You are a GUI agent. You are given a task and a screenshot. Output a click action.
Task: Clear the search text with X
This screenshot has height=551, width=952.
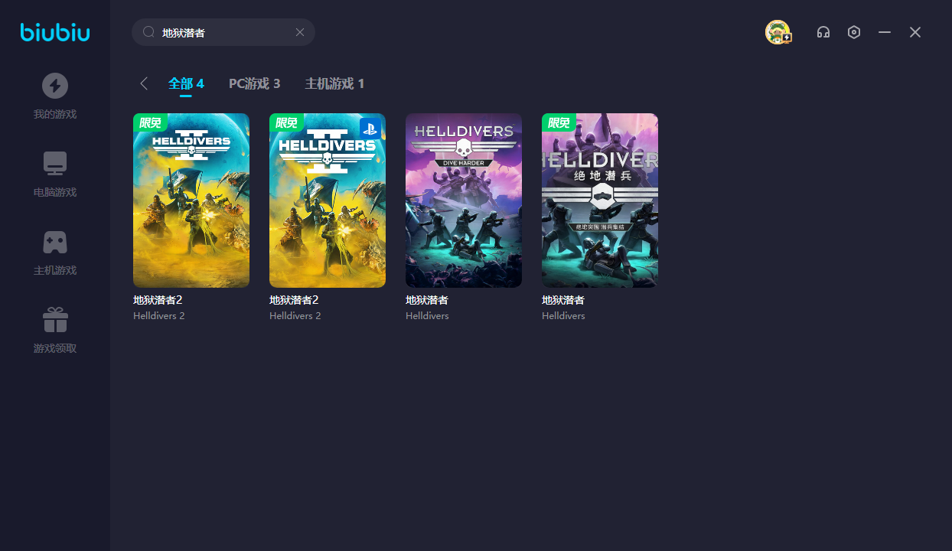coord(300,32)
